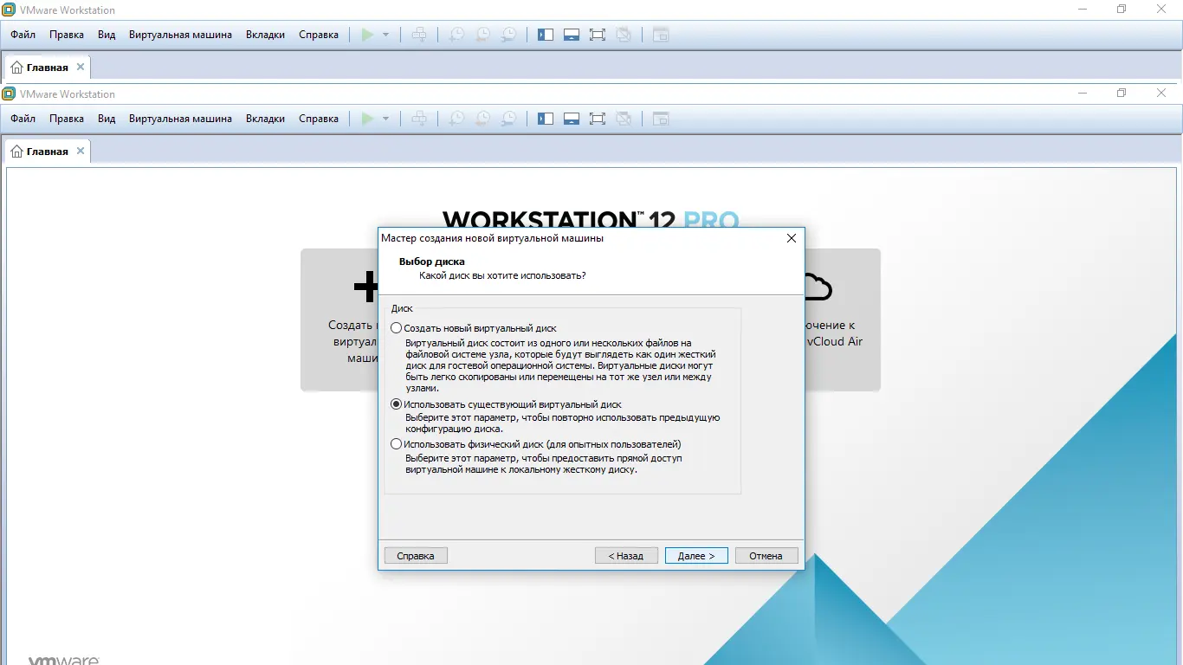Click the console view icon in upper window toolbar
Screen dimensions: 1183x665
pyautogui.click(x=661, y=35)
